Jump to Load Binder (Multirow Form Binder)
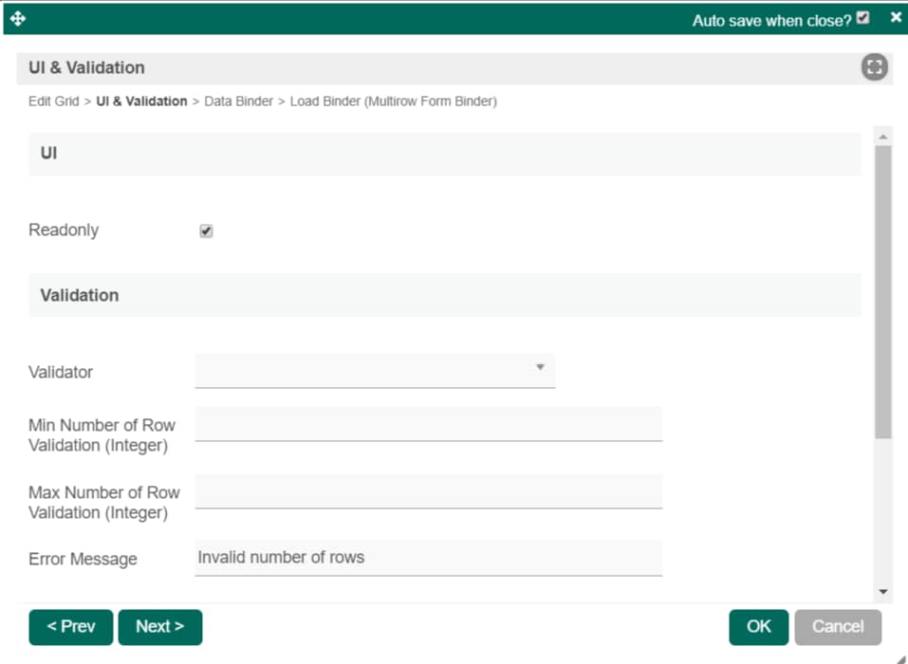This screenshot has width=908, height=664. (393, 101)
